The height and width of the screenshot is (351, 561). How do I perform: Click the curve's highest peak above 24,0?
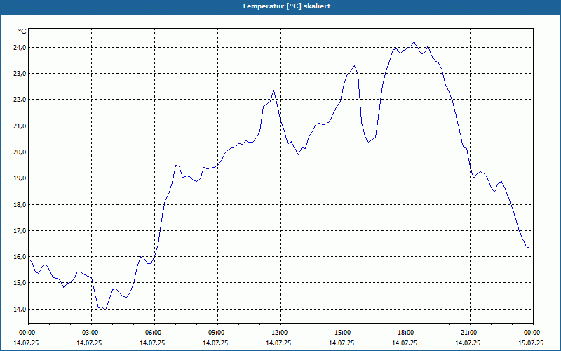coord(414,42)
